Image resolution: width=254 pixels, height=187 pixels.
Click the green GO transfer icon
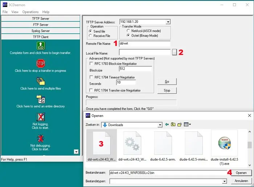pyautogui.click(x=41, y=46)
